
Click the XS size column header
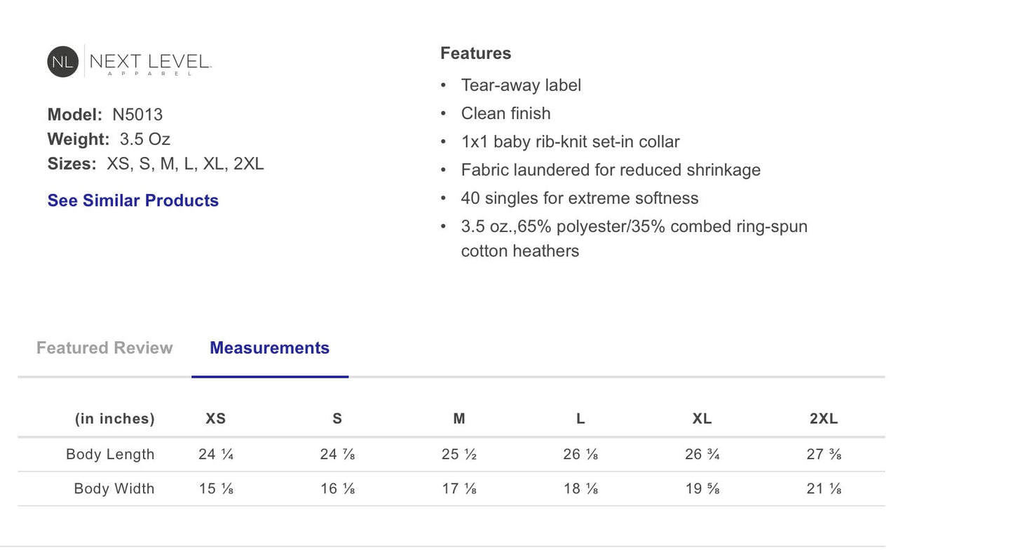click(216, 419)
